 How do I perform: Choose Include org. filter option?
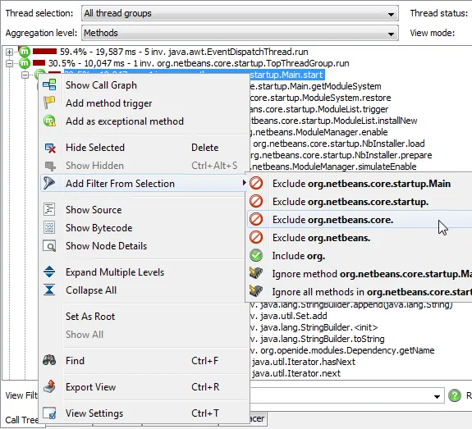pos(360,256)
